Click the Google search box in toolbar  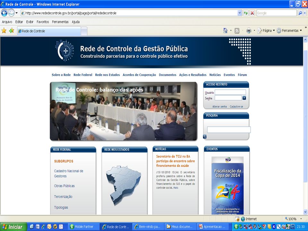click(276, 13)
